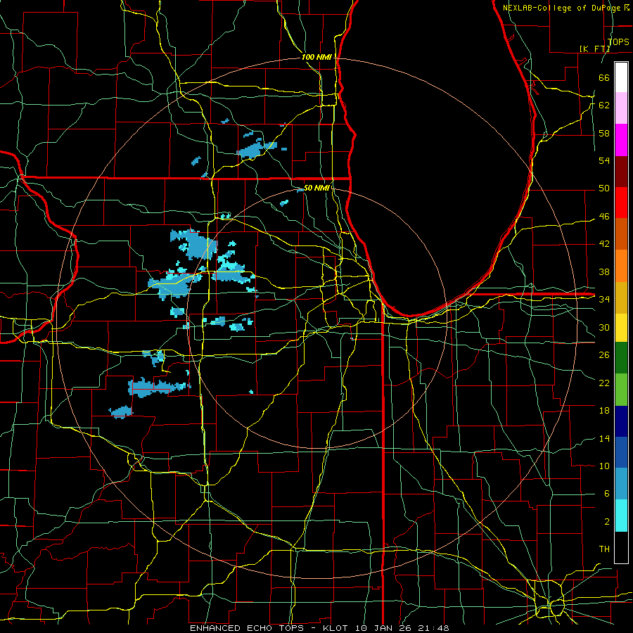Click legend value 26

click(604, 355)
